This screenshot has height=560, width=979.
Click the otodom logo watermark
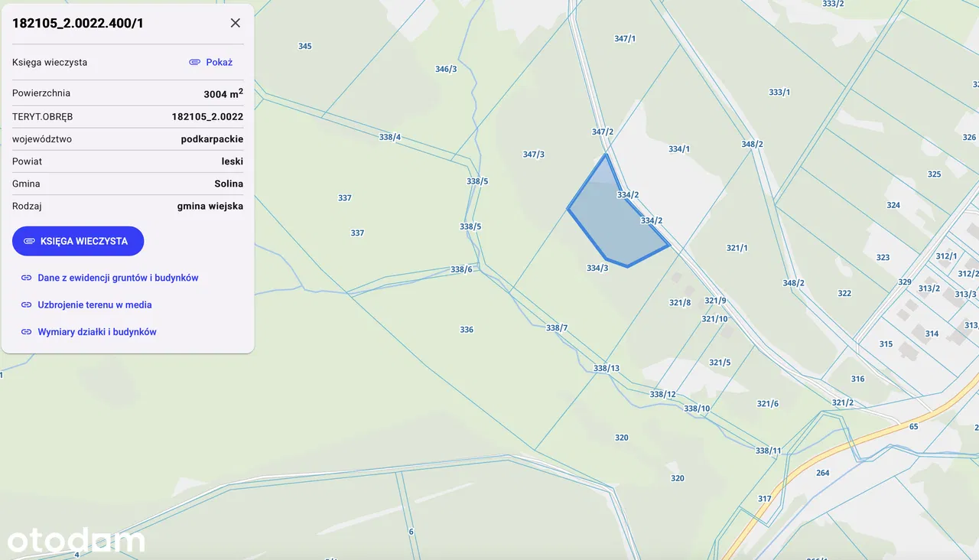[x=76, y=540]
